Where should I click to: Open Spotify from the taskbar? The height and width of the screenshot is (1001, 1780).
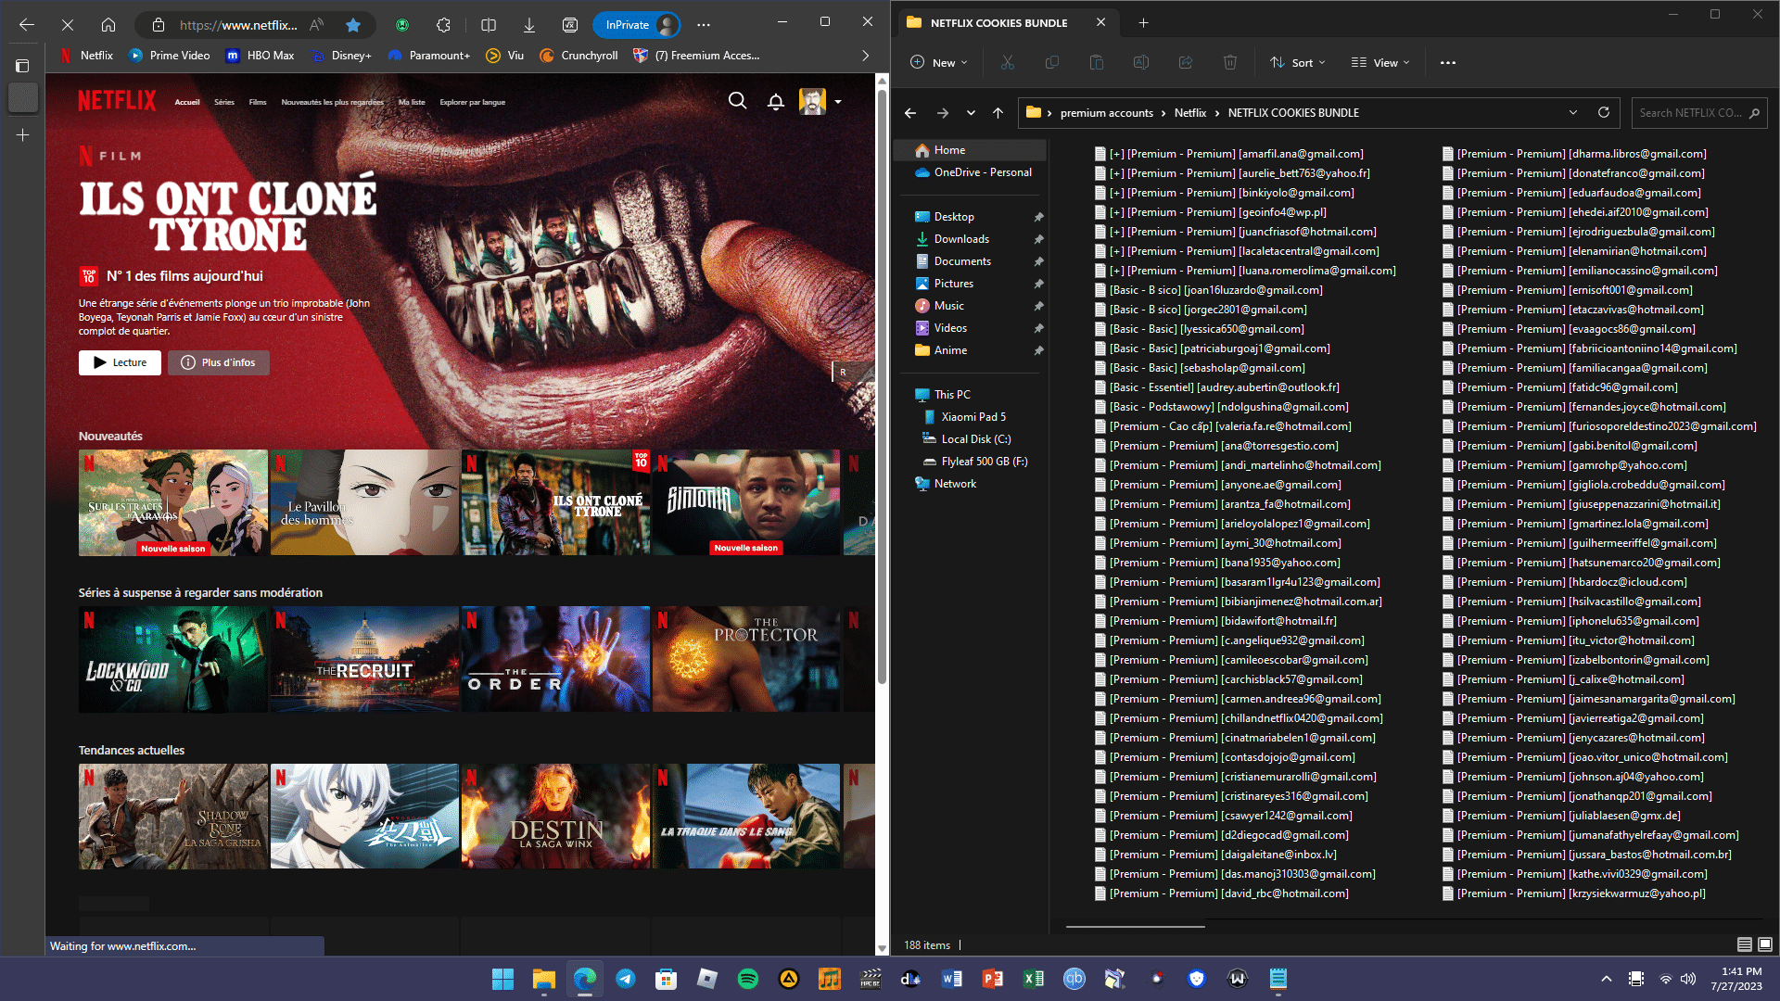click(x=747, y=979)
